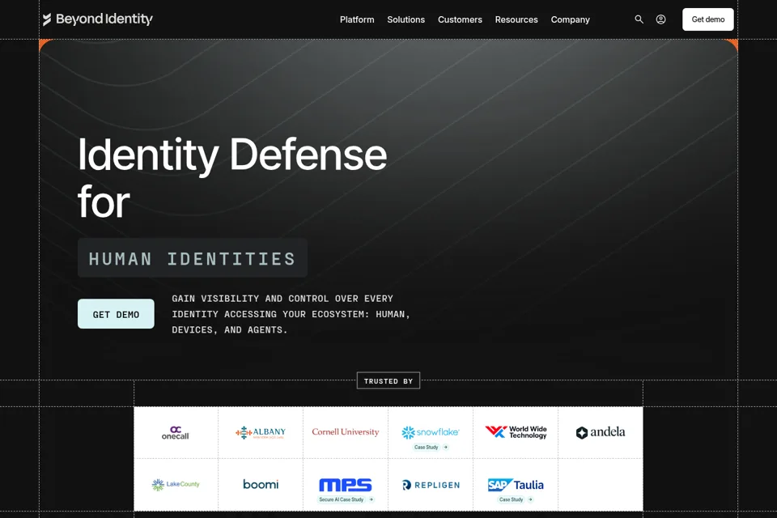Open the site search icon
777x518 pixels.
pyautogui.click(x=639, y=19)
